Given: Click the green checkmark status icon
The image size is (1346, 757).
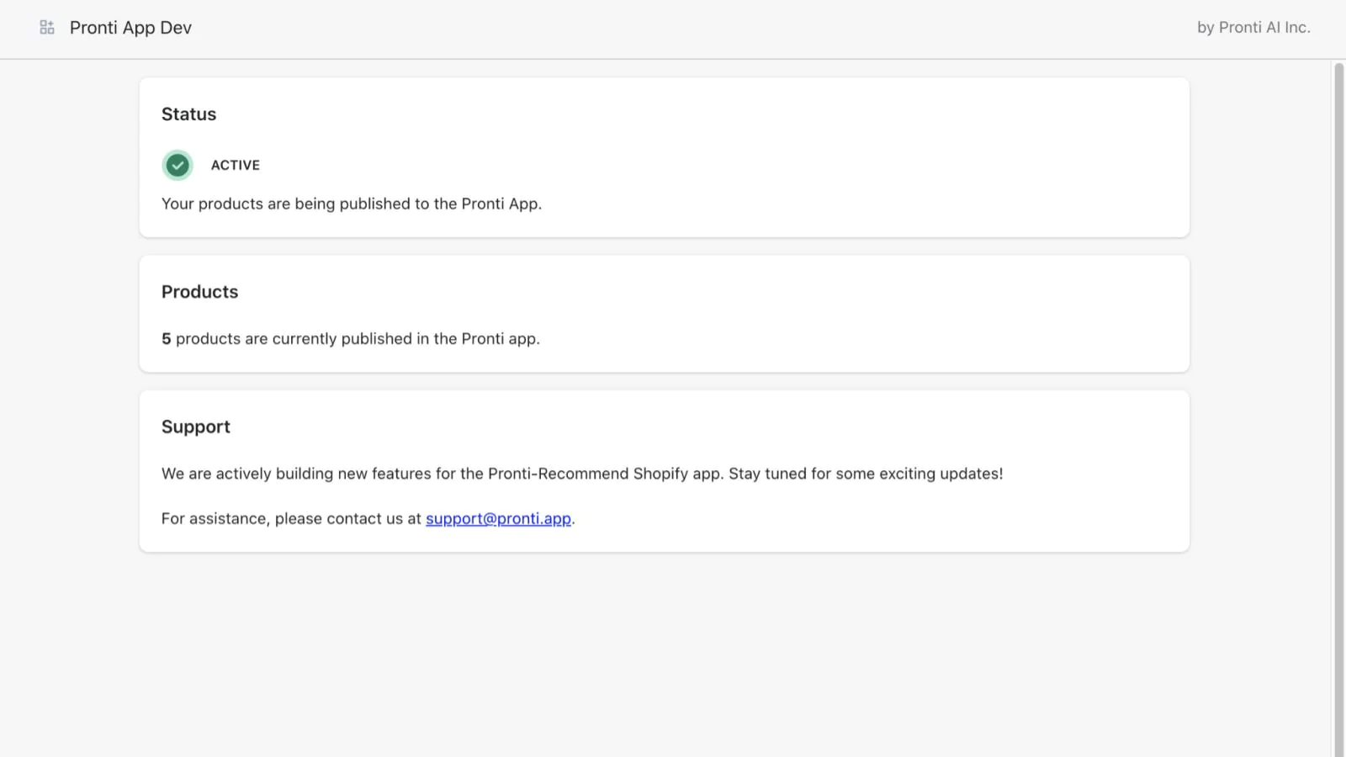Looking at the screenshot, I should pos(178,166).
